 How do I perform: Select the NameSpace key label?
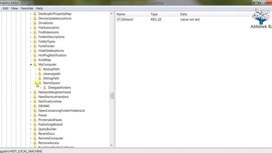51,83
